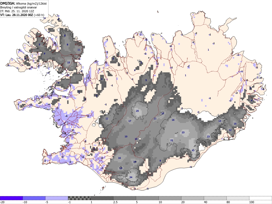
Task: Click the 'VT: Lau. 28.11.2020 00Z (+60 h)' line
Action: point(22,15)
